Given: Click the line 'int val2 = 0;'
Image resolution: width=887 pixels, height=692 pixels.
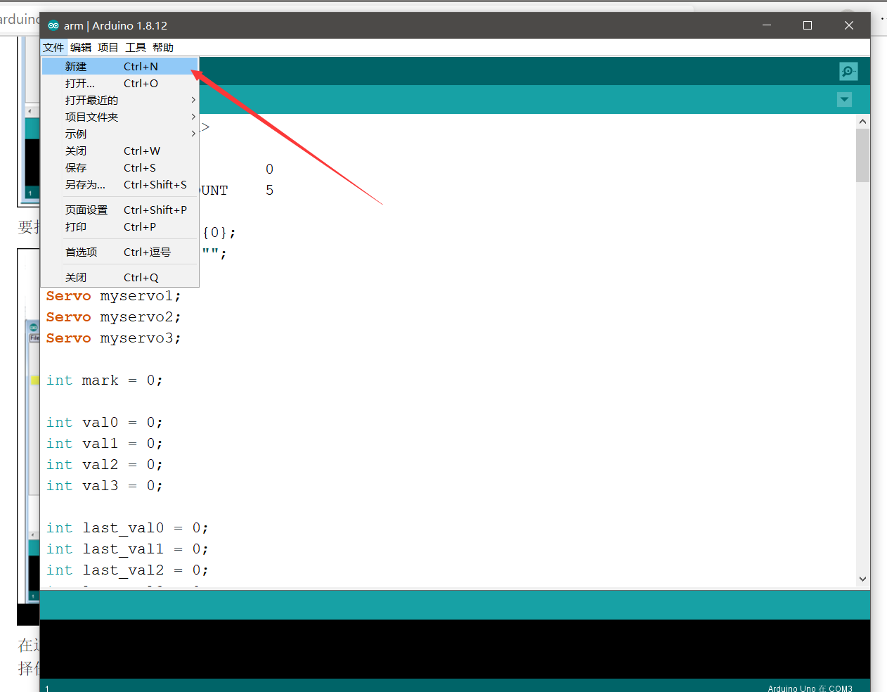Looking at the screenshot, I should click(x=105, y=465).
